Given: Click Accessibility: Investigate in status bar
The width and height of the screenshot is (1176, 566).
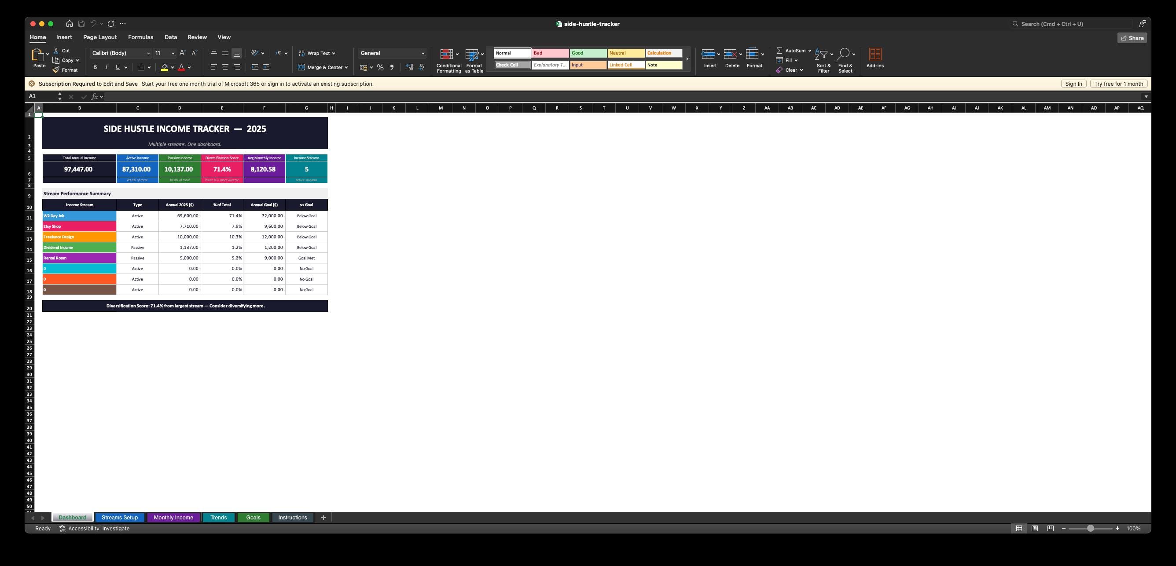Looking at the screenshot, I should tap(95, 528).
